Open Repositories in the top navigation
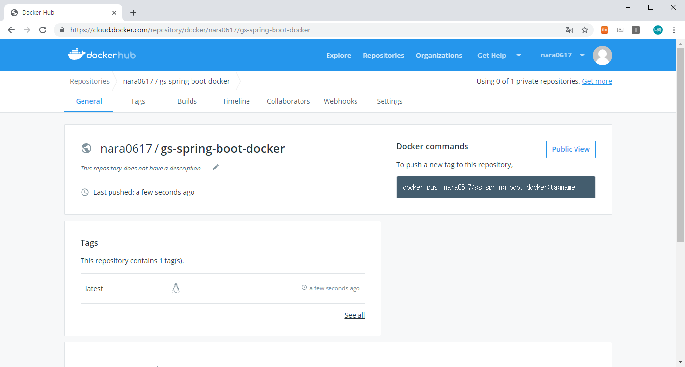685x367 pixels. (384, 56)
